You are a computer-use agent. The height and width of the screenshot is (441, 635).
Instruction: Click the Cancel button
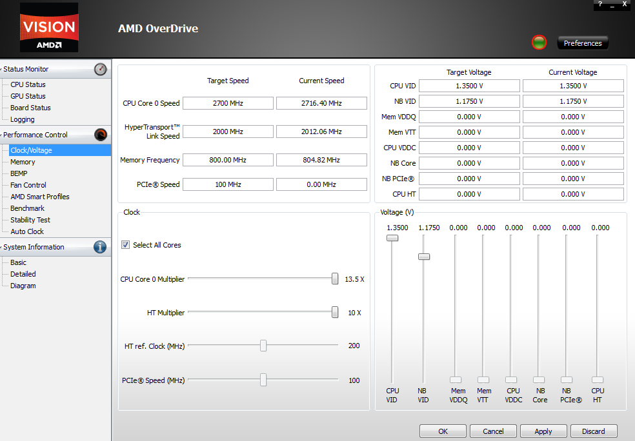click(493, 431)
